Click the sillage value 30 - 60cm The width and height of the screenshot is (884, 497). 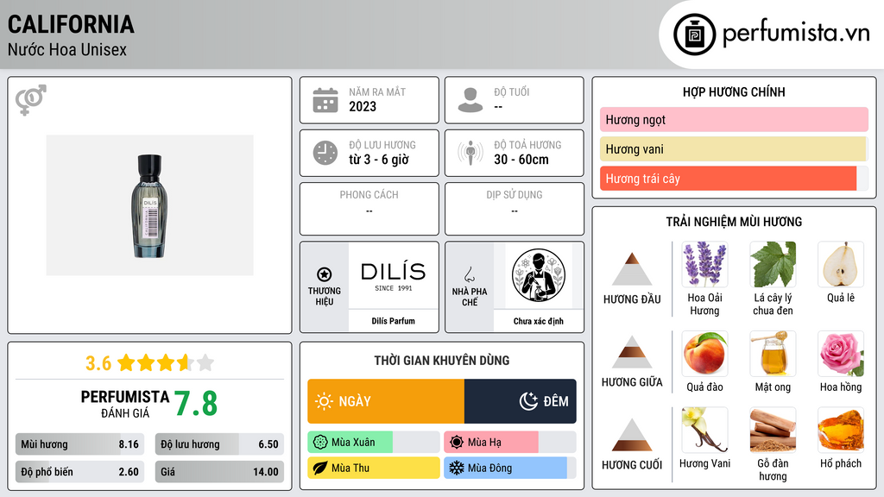click(521, 160)
